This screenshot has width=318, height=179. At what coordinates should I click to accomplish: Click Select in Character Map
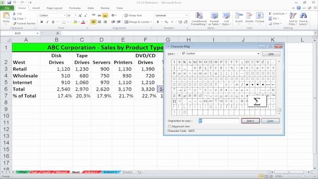click(x=250, y=121)
